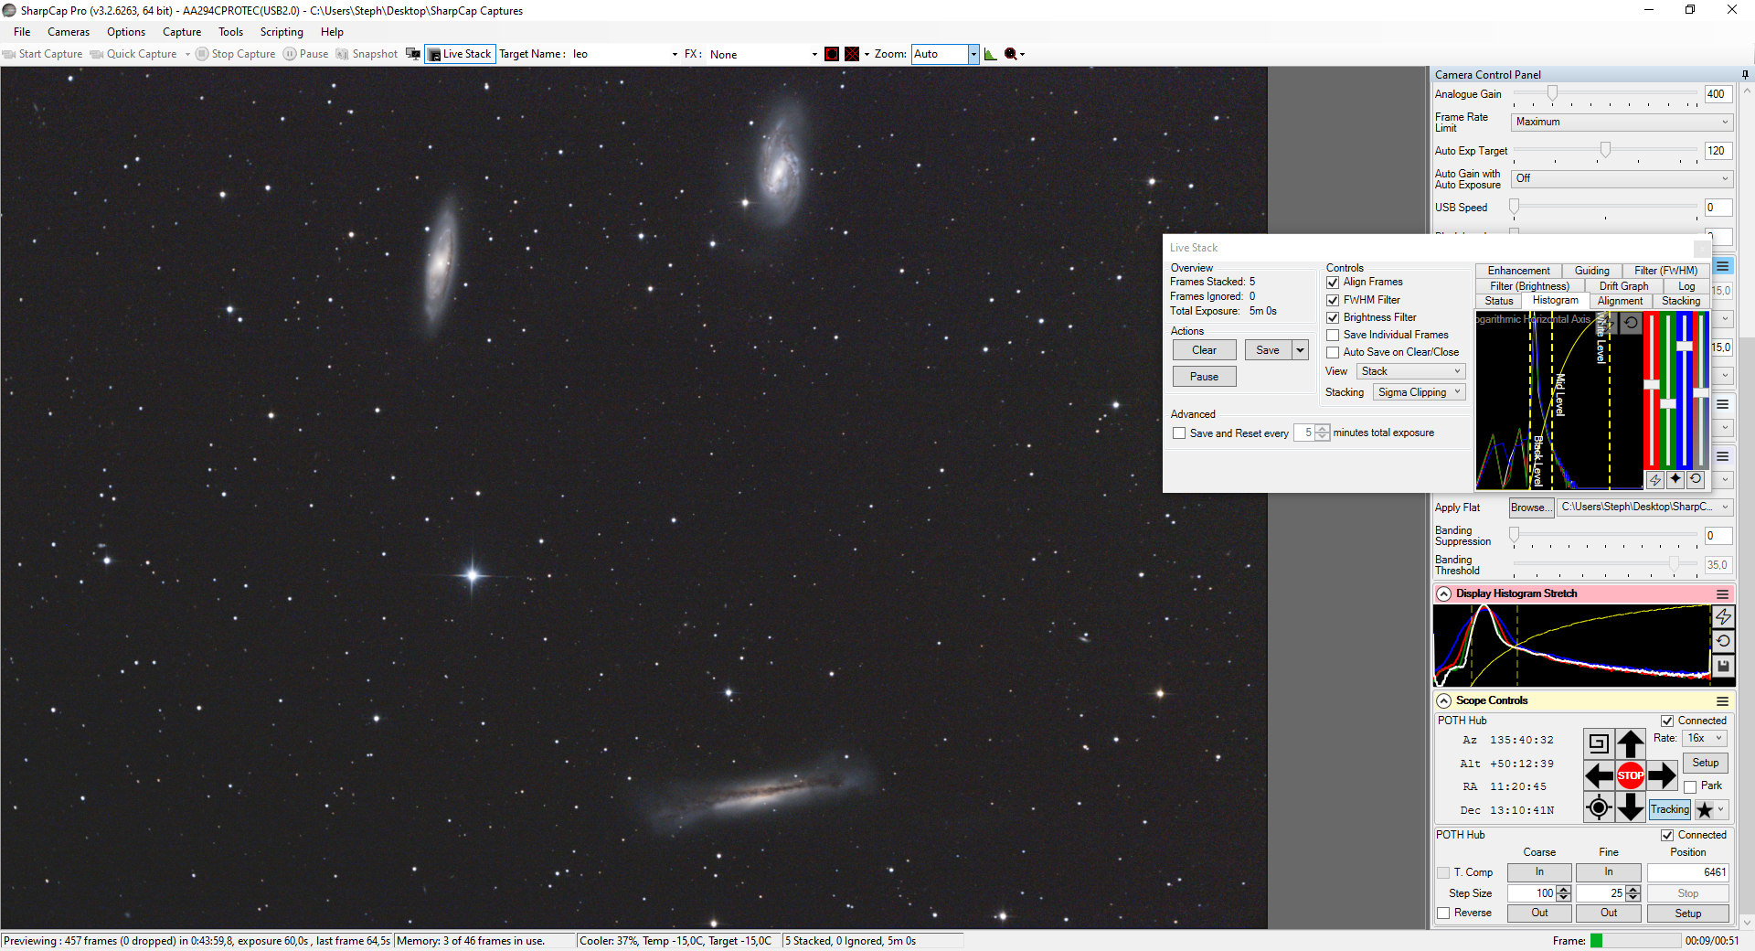This screenshot has width=1755, height=951.
Task: Adjust the Analogue Gain slider
Action: coord(1552,94)
